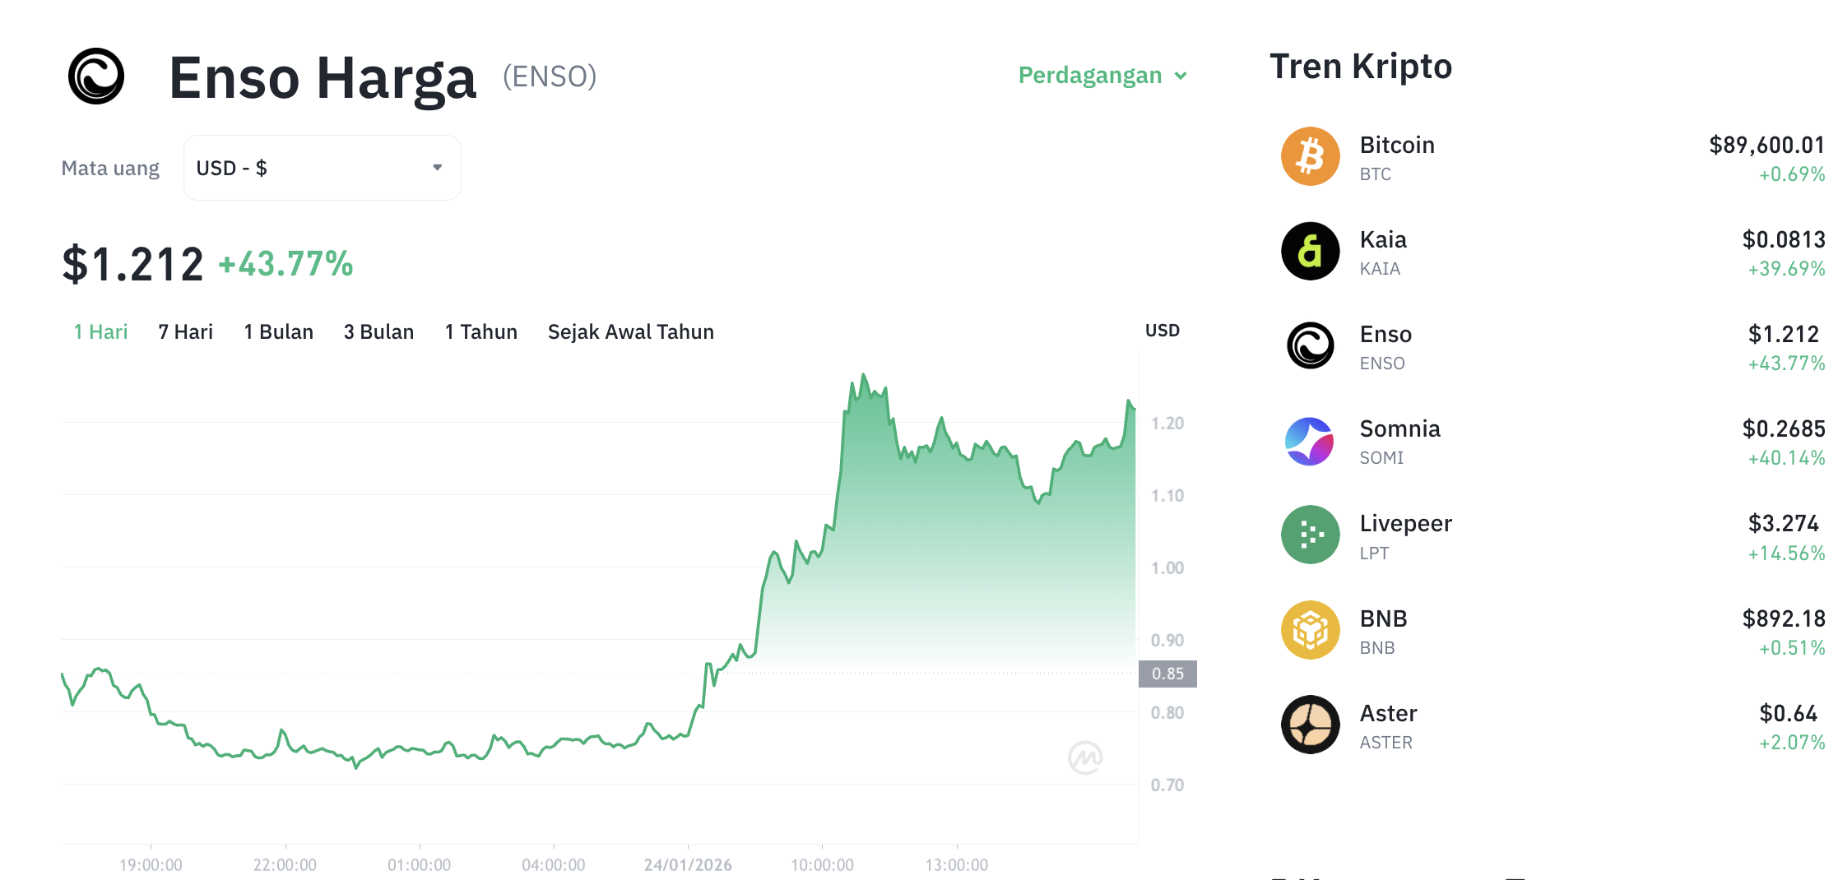Click the Bitcoin price $89,600.01 link
Viewport: 1838px width, 880px height.
pyautogui.click(x=1766, y=144)
